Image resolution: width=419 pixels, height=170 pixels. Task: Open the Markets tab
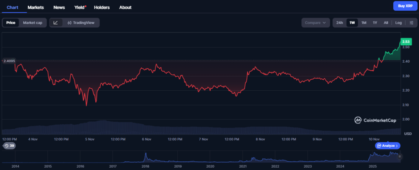(36, 7)
